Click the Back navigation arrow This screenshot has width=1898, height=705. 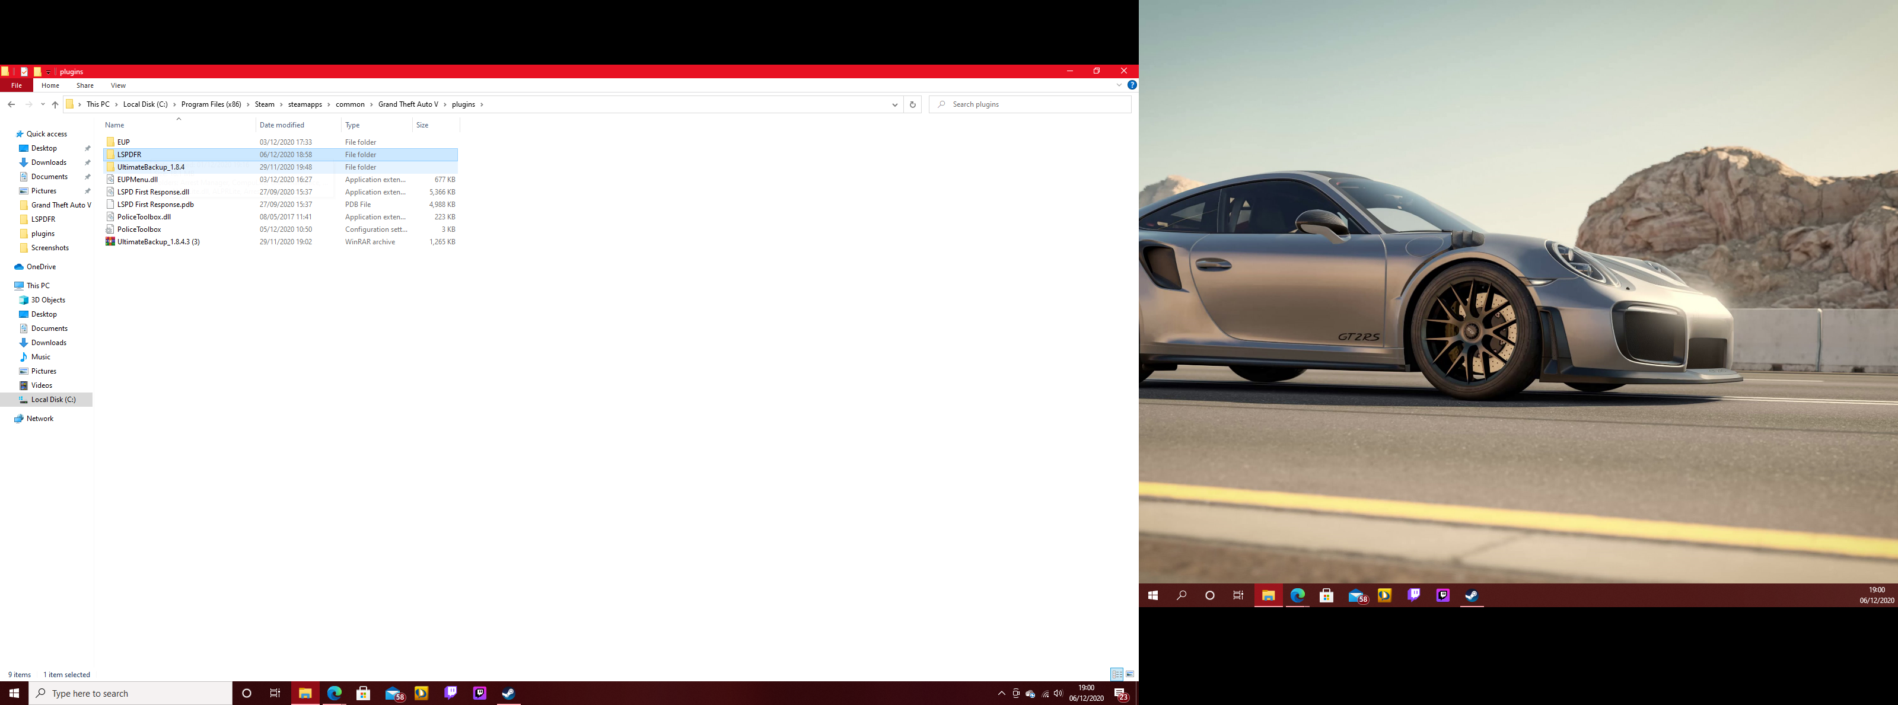tap(11, 104)
